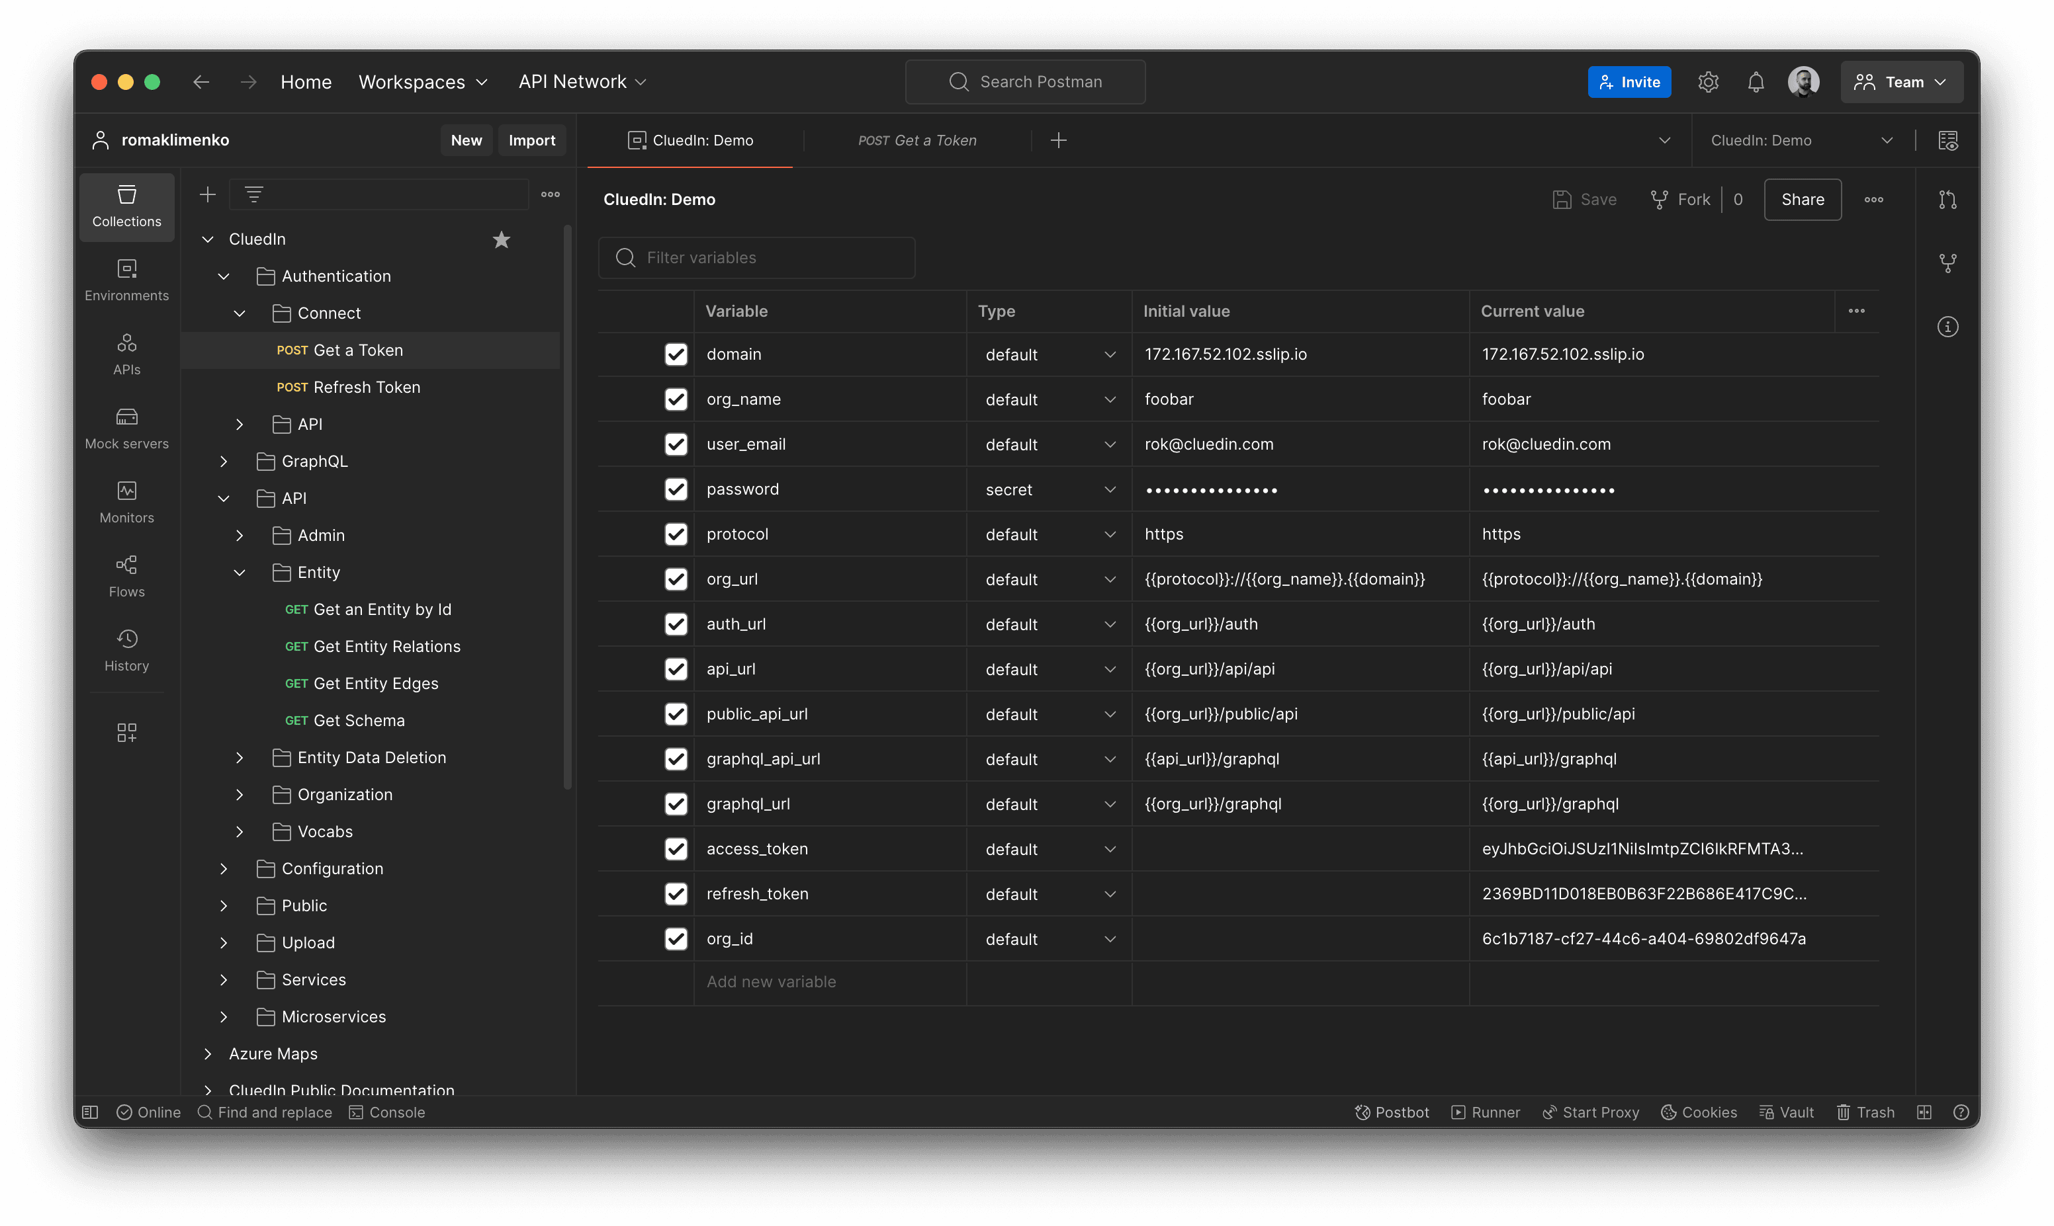Uncheck the org_id variable checkbox

(x=676, y=939)
